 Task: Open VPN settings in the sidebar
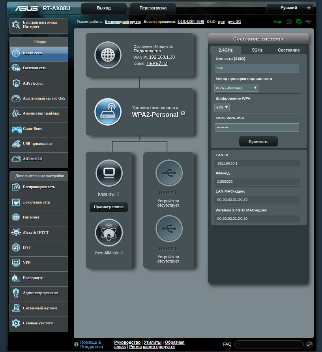coord(39,262)
